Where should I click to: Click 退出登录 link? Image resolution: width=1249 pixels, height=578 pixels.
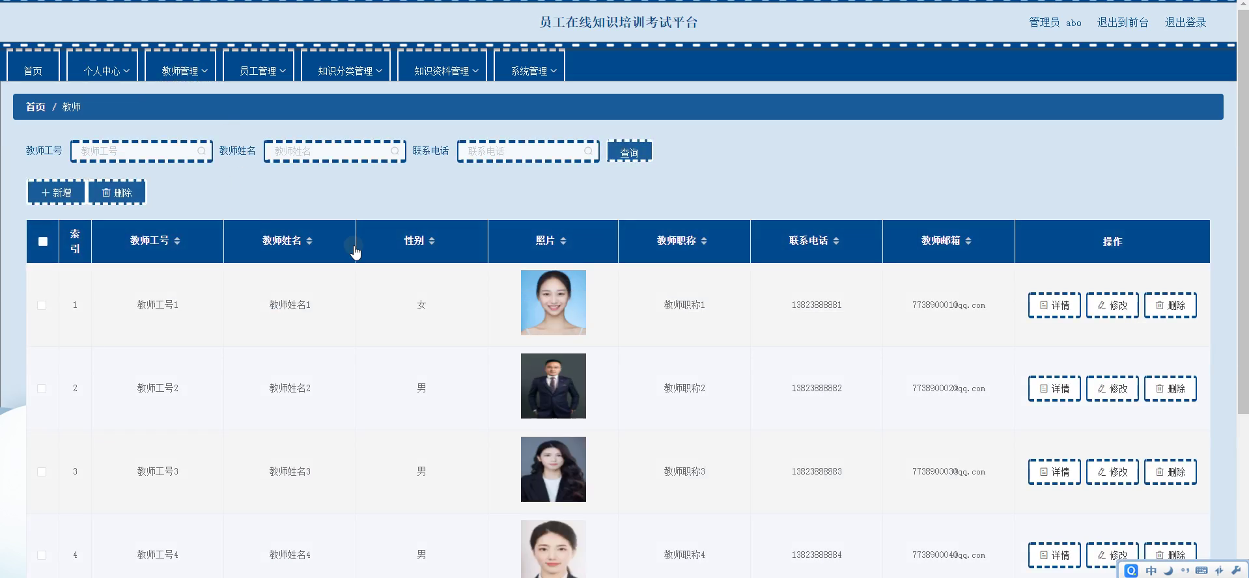tap(1185, 23)
